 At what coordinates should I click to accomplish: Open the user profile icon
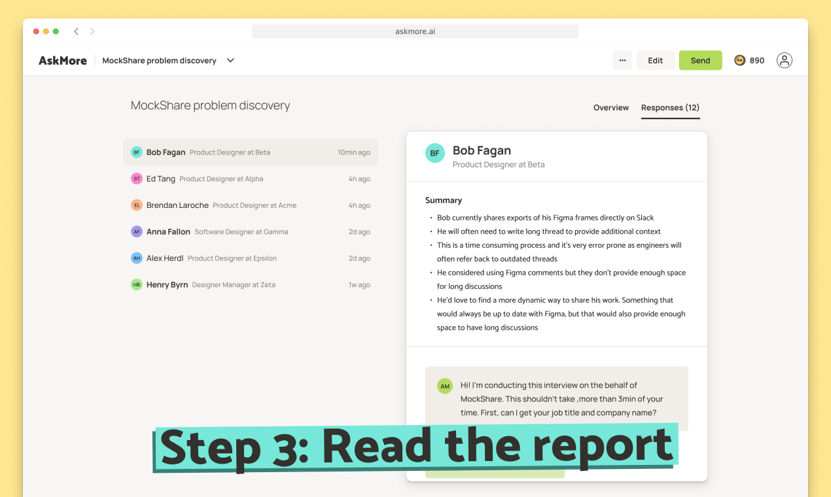pyautogui.click(x=785, y=60)
